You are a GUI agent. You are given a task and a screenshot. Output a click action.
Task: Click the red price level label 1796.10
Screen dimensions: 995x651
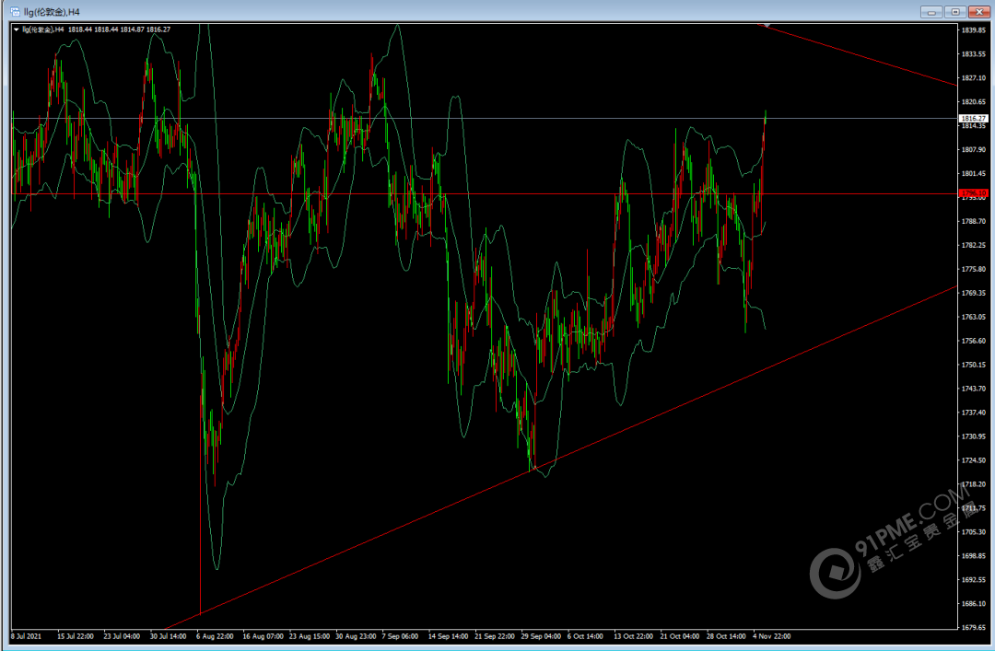[x=972, y=193]
